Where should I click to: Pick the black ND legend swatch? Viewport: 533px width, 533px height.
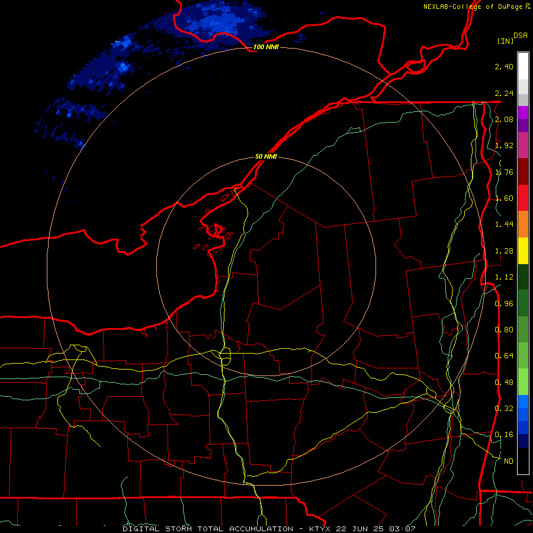point(523,461)
